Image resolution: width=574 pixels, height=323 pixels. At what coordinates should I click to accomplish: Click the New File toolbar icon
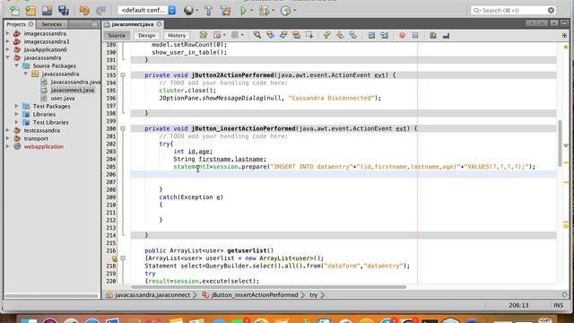click(14, 11)
